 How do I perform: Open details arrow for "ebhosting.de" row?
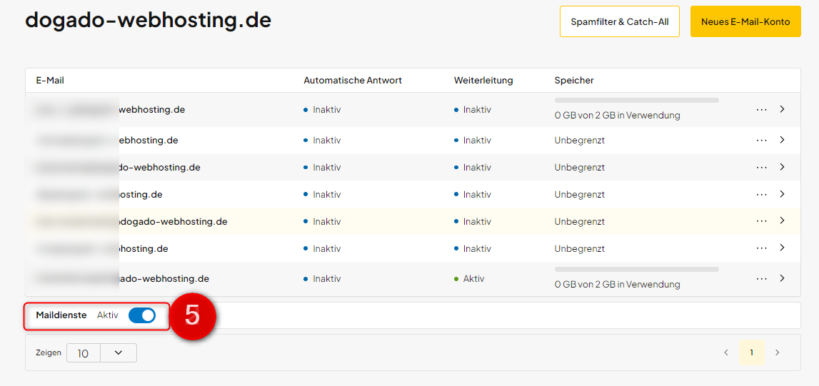point(782,140)
